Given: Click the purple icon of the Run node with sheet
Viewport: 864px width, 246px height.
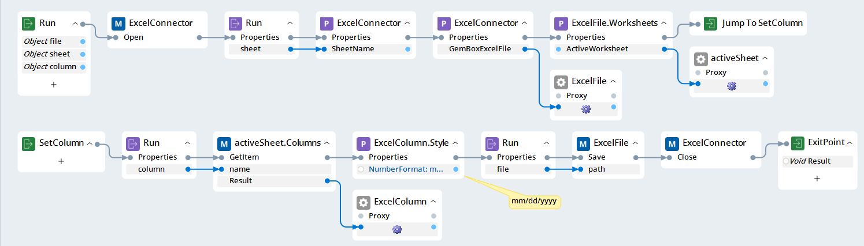Looking at the screenshot, I should point(235,23).
